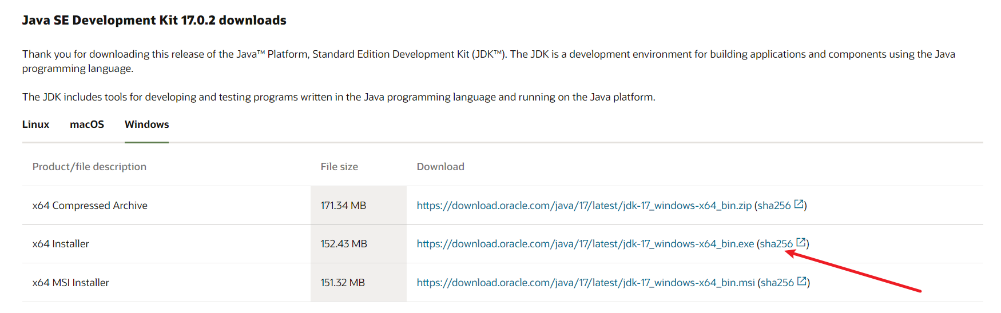Click the Java SE Development Kit heading
The width and height of the screenshot is (1001, 313).
pyautogui.click(x=154, y=21)
